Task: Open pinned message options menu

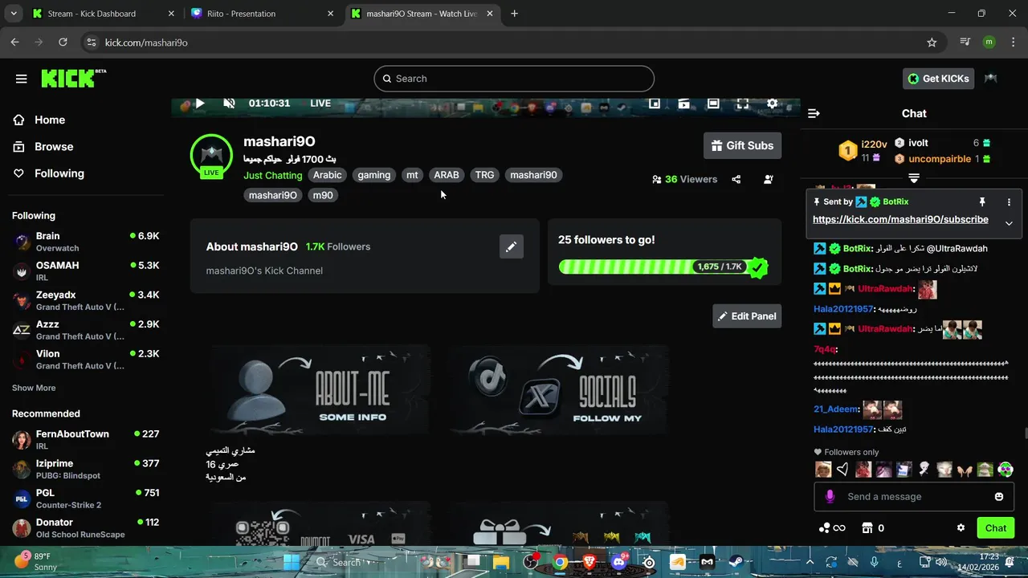Action: click(1010, 202)
